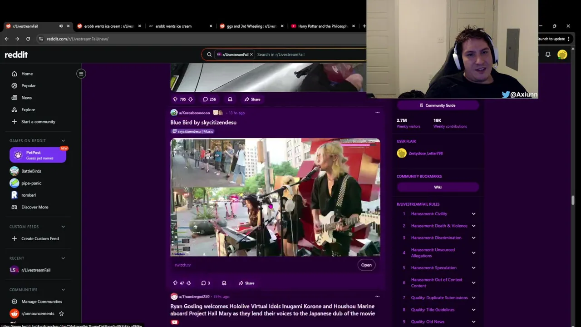
Task: Open PetPost game
Action: (38, 155)
